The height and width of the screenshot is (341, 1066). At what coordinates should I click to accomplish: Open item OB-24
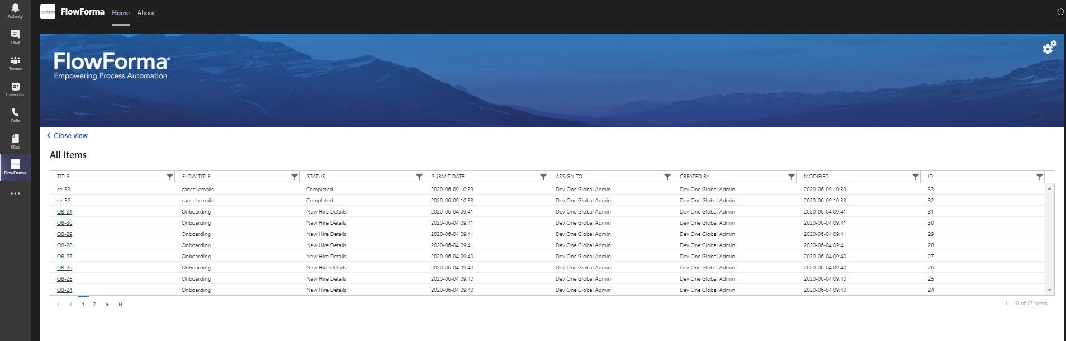click(64, 290)
